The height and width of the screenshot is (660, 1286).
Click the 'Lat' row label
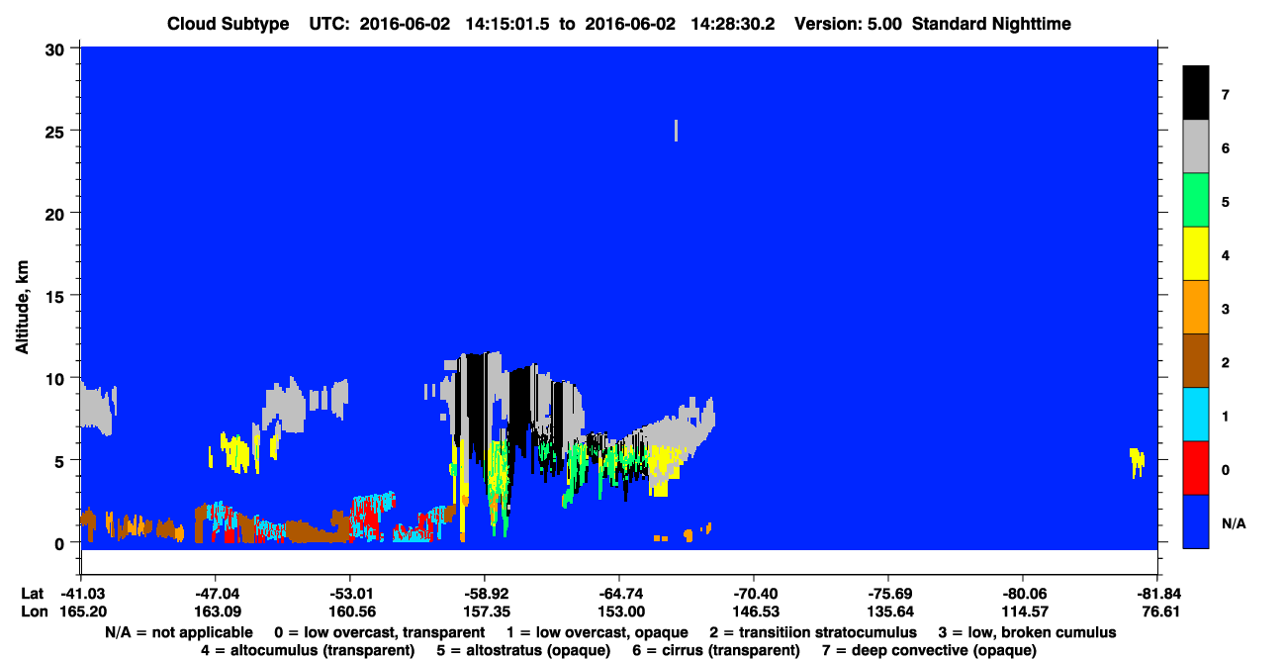click(31, 594)
